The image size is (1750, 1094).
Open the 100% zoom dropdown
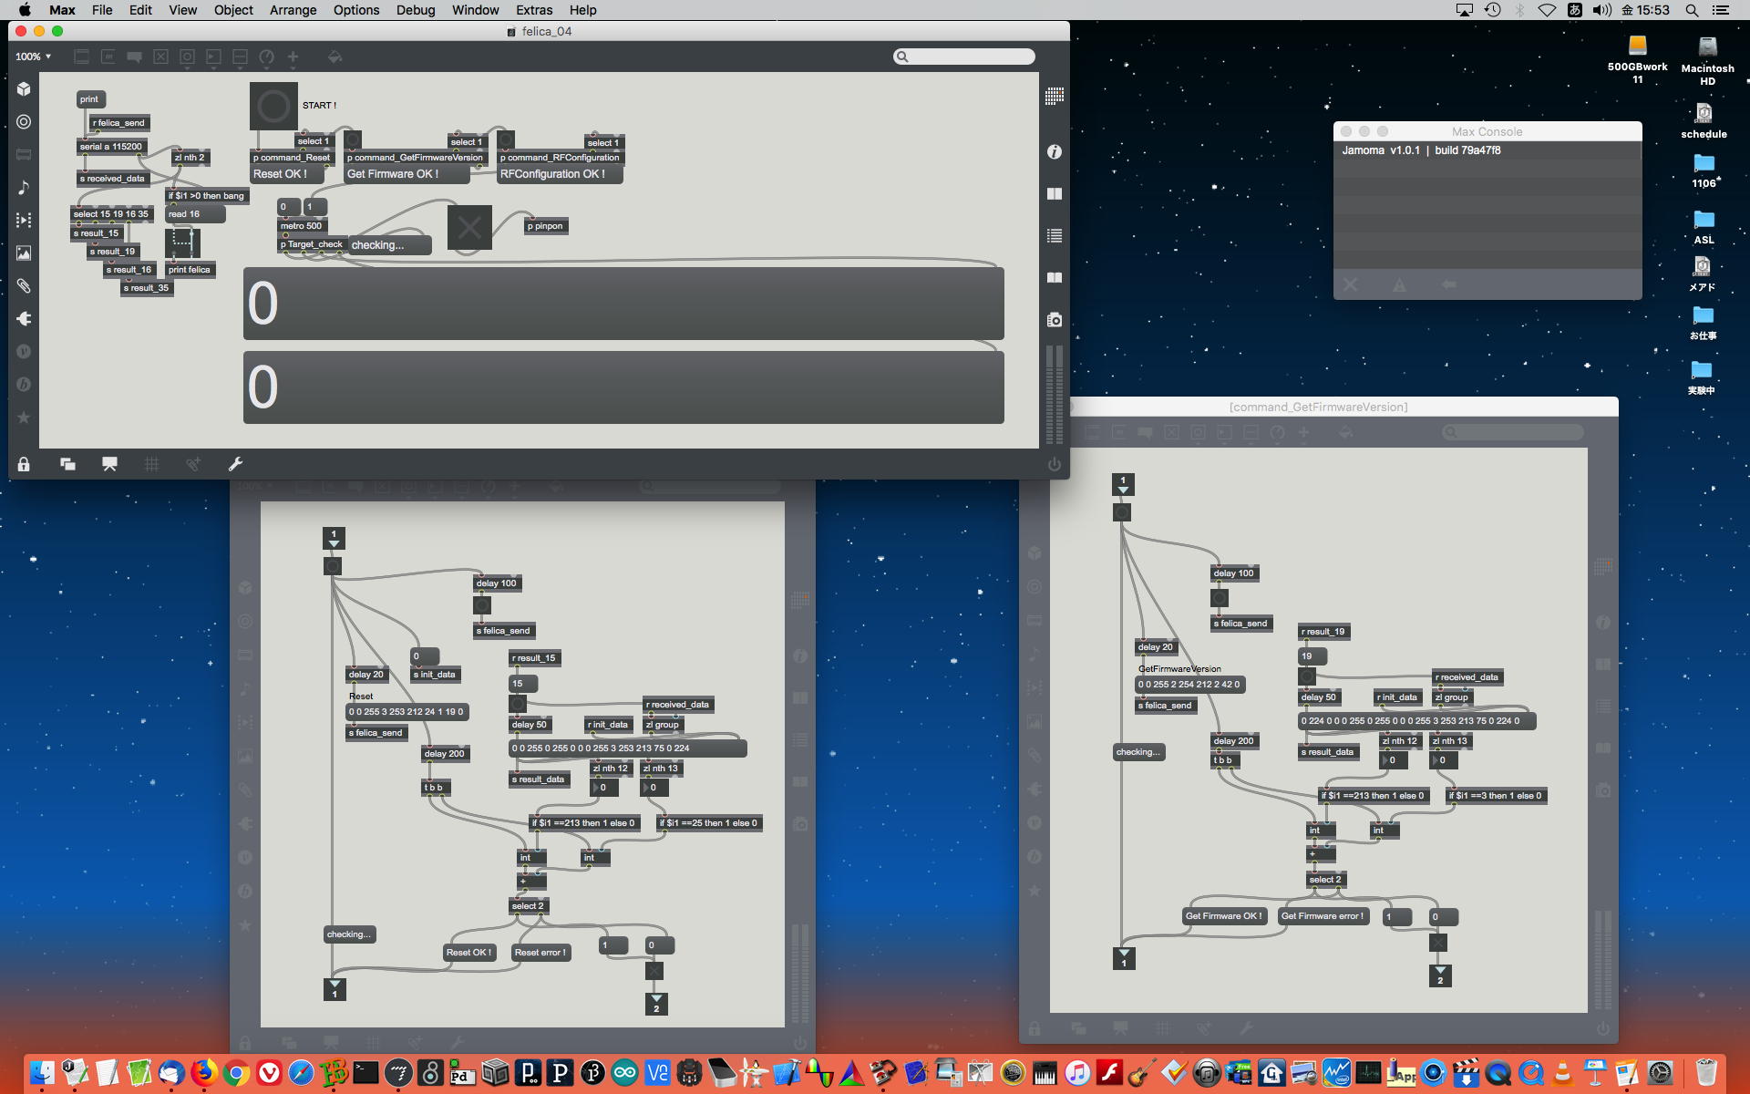pos(33,57)
